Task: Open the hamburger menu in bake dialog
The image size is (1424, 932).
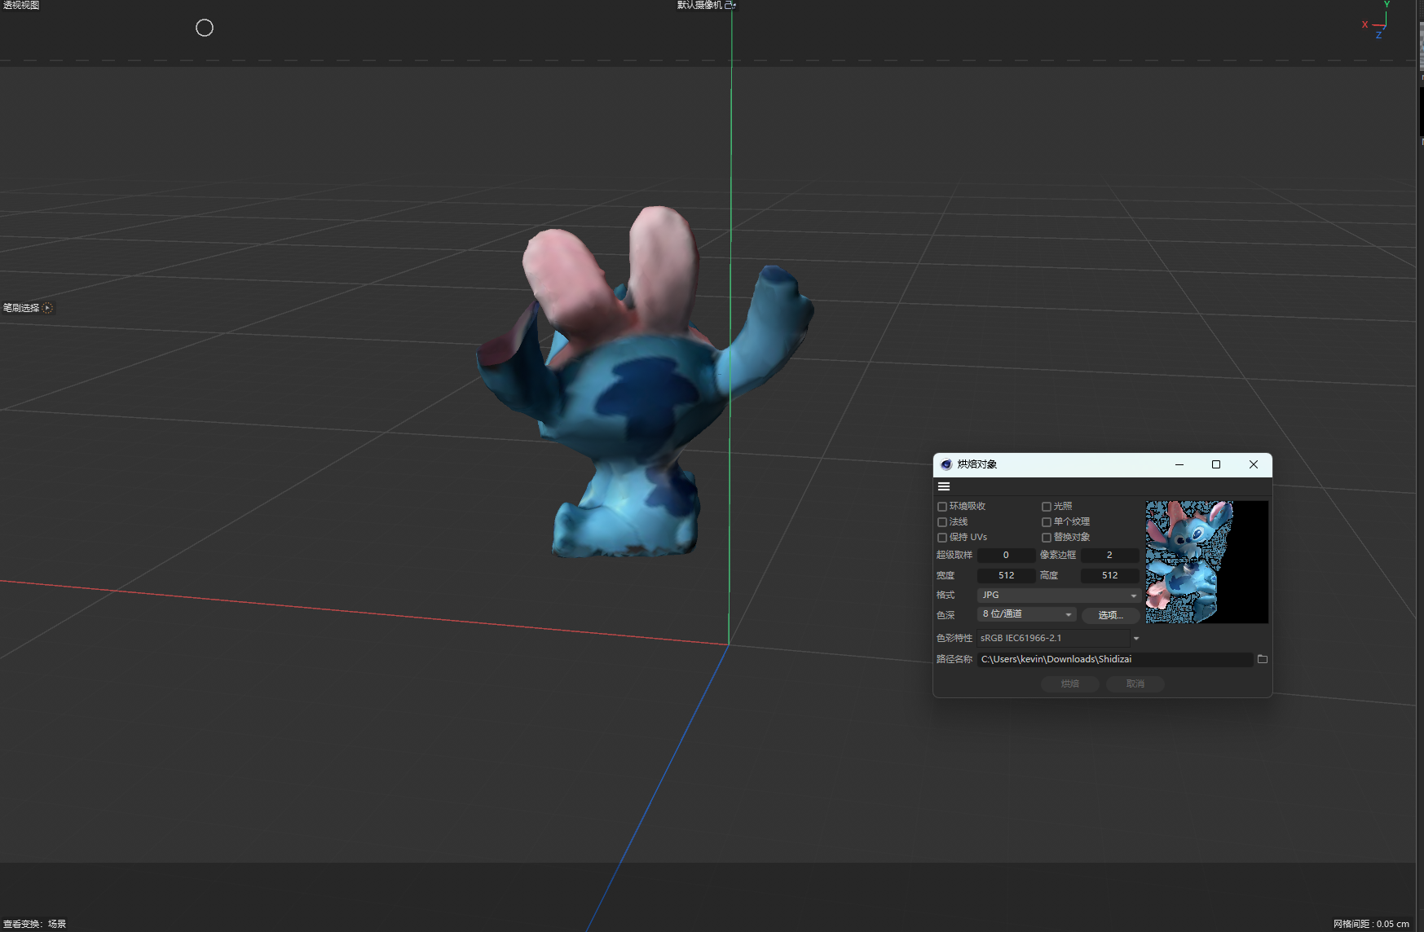Action: (x=944, y=486)
